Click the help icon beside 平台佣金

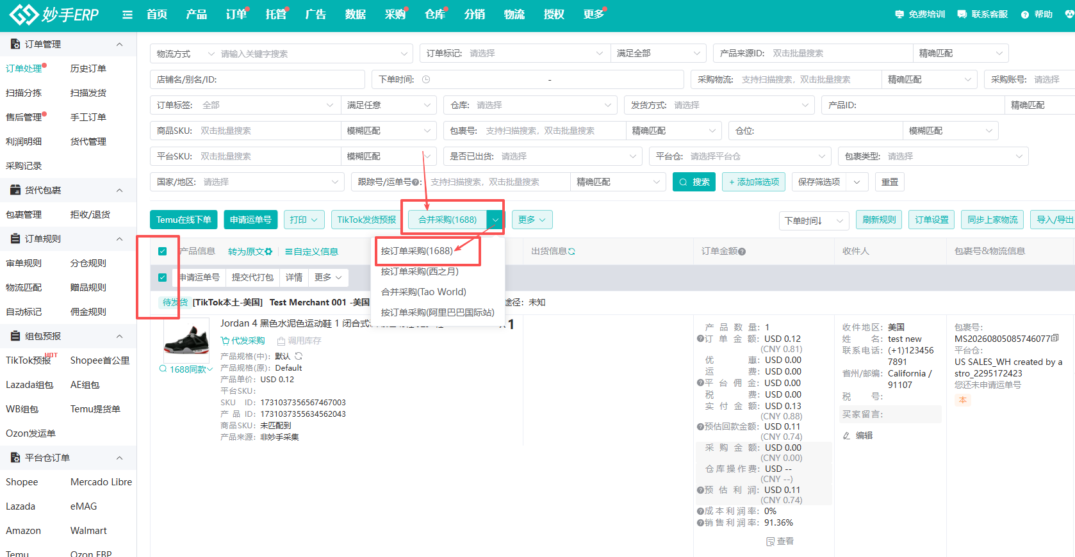700,383
